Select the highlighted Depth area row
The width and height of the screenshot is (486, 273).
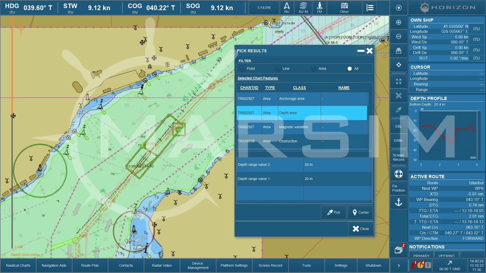click(302, 113)
